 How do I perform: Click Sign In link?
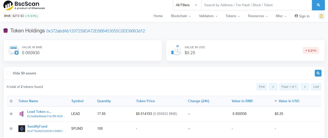click(302, 16)
